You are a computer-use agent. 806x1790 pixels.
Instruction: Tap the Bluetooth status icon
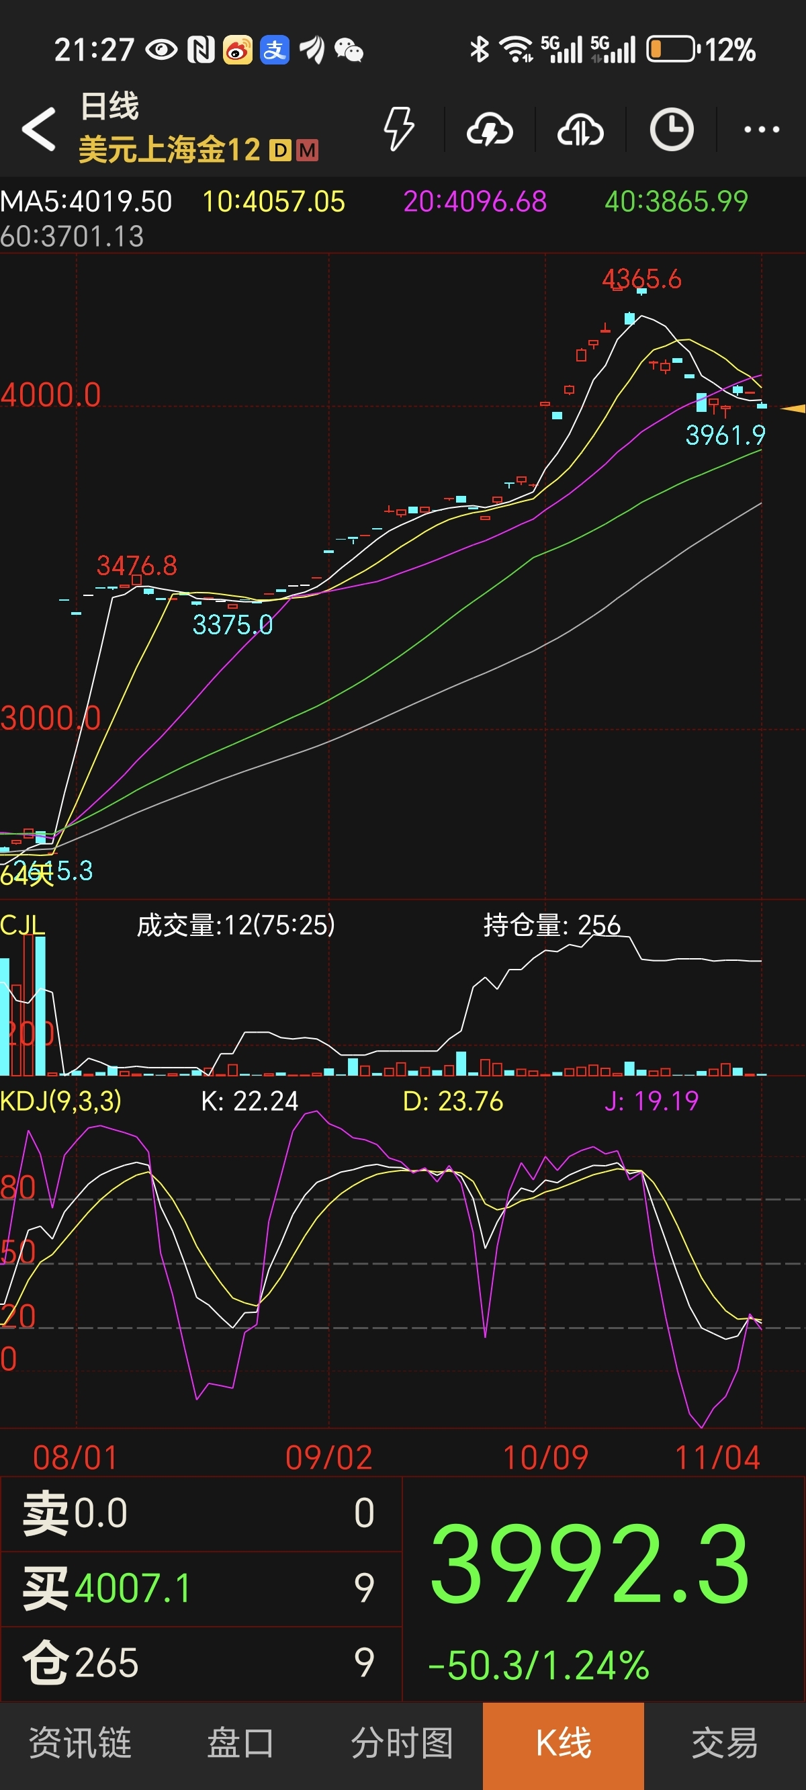point(479,49)
